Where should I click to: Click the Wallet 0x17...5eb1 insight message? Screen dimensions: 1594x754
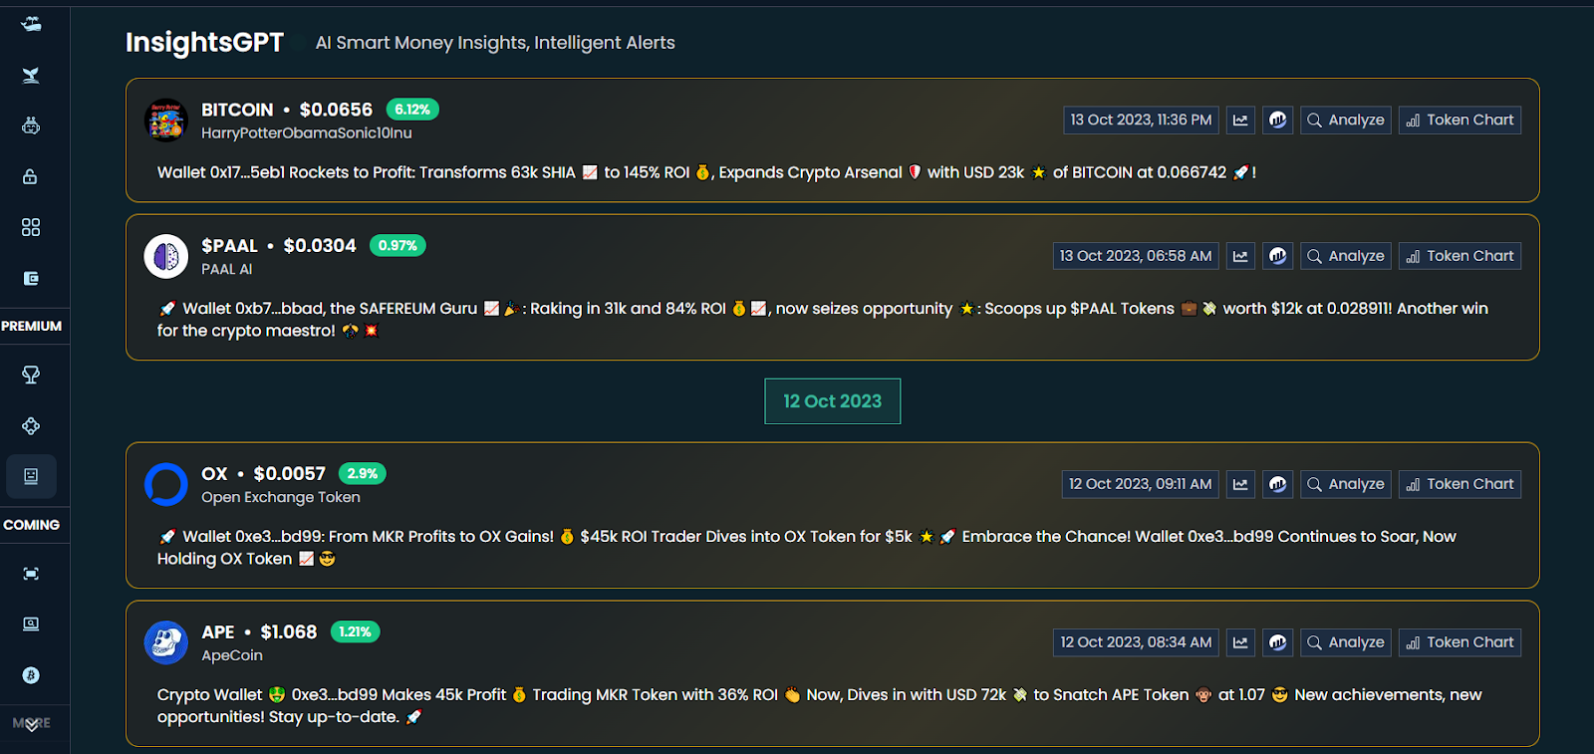coord(706,172)
